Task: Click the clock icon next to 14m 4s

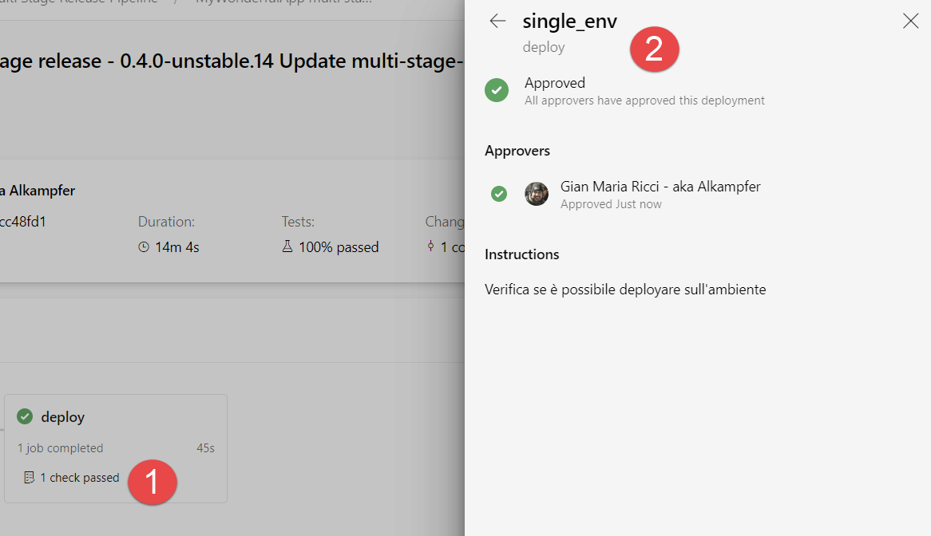Action: coord(144,246)
